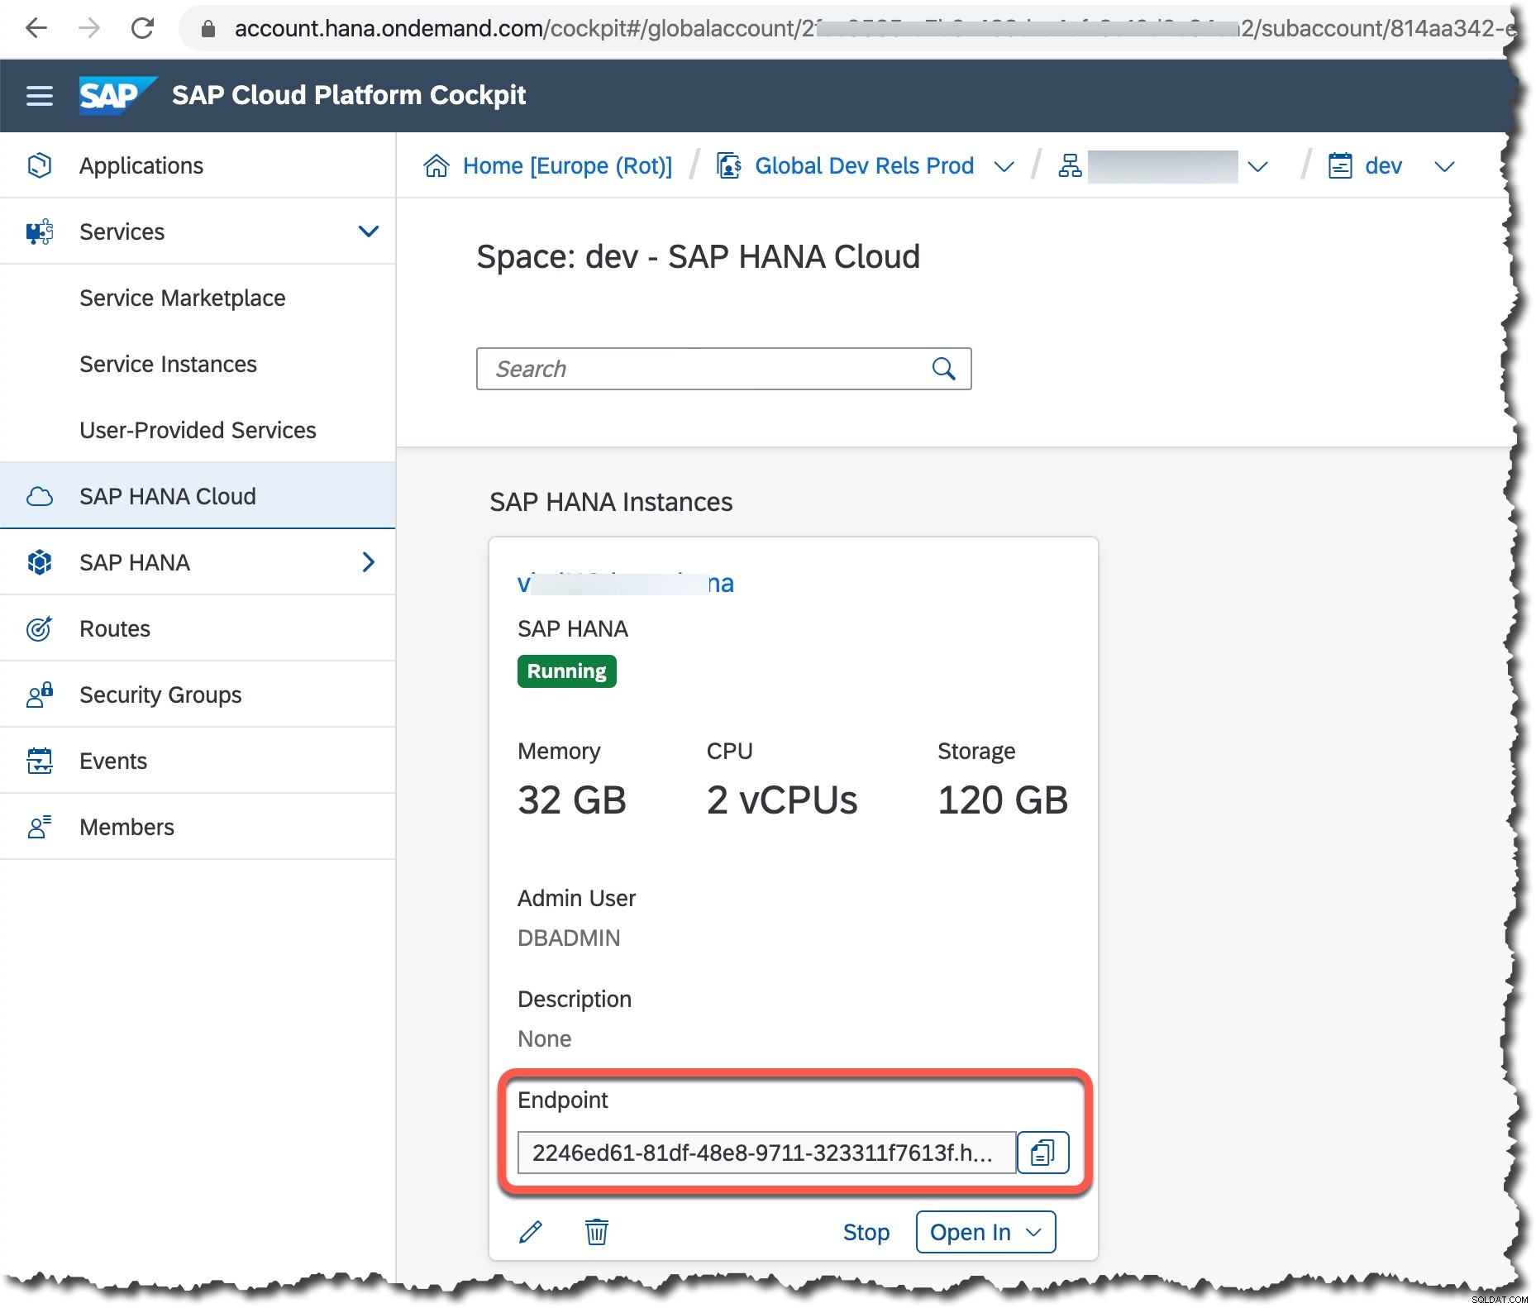Click the Endpoint address field
1536x1308 pixels.
click(x=766, y=1153)
